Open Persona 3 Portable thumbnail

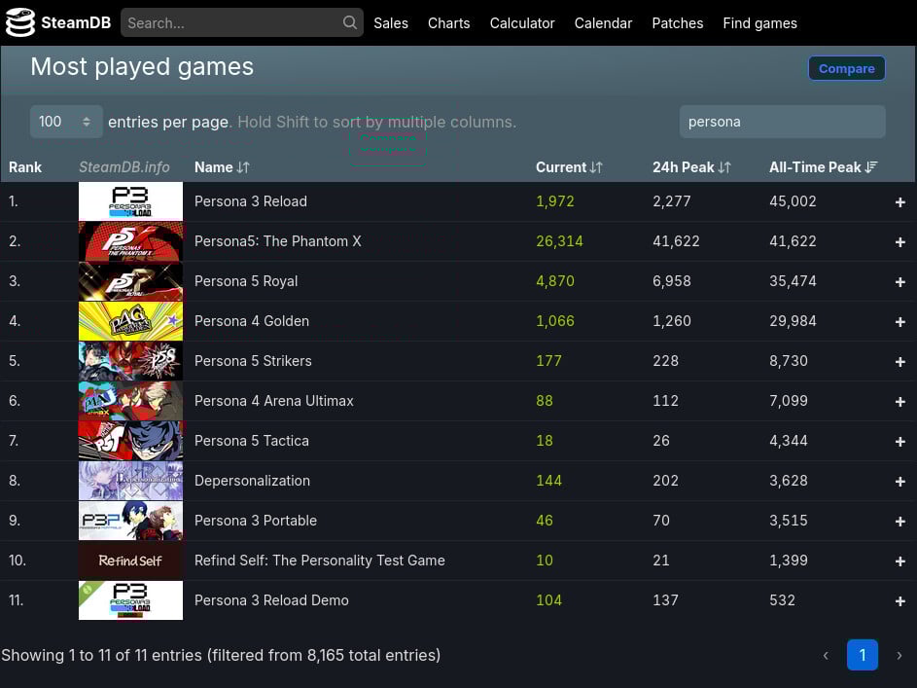tap(130, 520)
